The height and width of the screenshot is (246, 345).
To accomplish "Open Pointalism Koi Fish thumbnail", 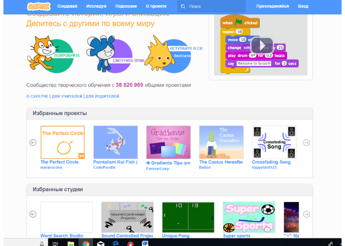I will [x=115, y=142].
